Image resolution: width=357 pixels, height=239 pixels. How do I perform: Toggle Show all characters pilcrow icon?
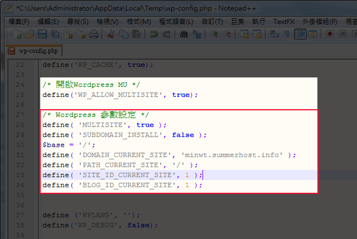287,35
